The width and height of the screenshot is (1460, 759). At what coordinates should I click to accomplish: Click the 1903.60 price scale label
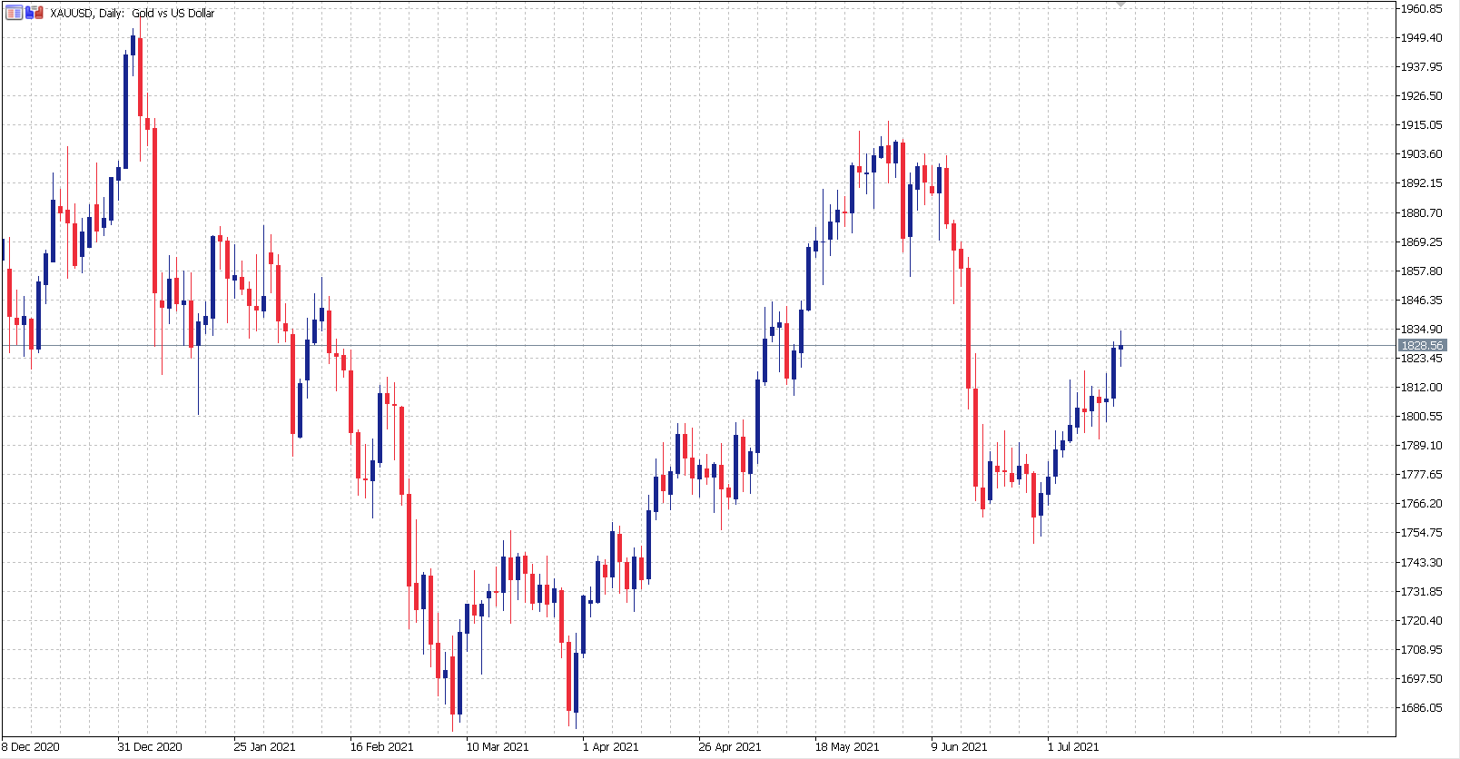click(1421, 154)
